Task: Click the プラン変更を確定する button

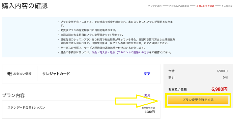Action: [198, 100]
